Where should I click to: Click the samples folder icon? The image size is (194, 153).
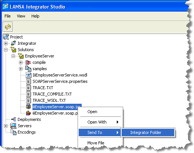(28, 69)
